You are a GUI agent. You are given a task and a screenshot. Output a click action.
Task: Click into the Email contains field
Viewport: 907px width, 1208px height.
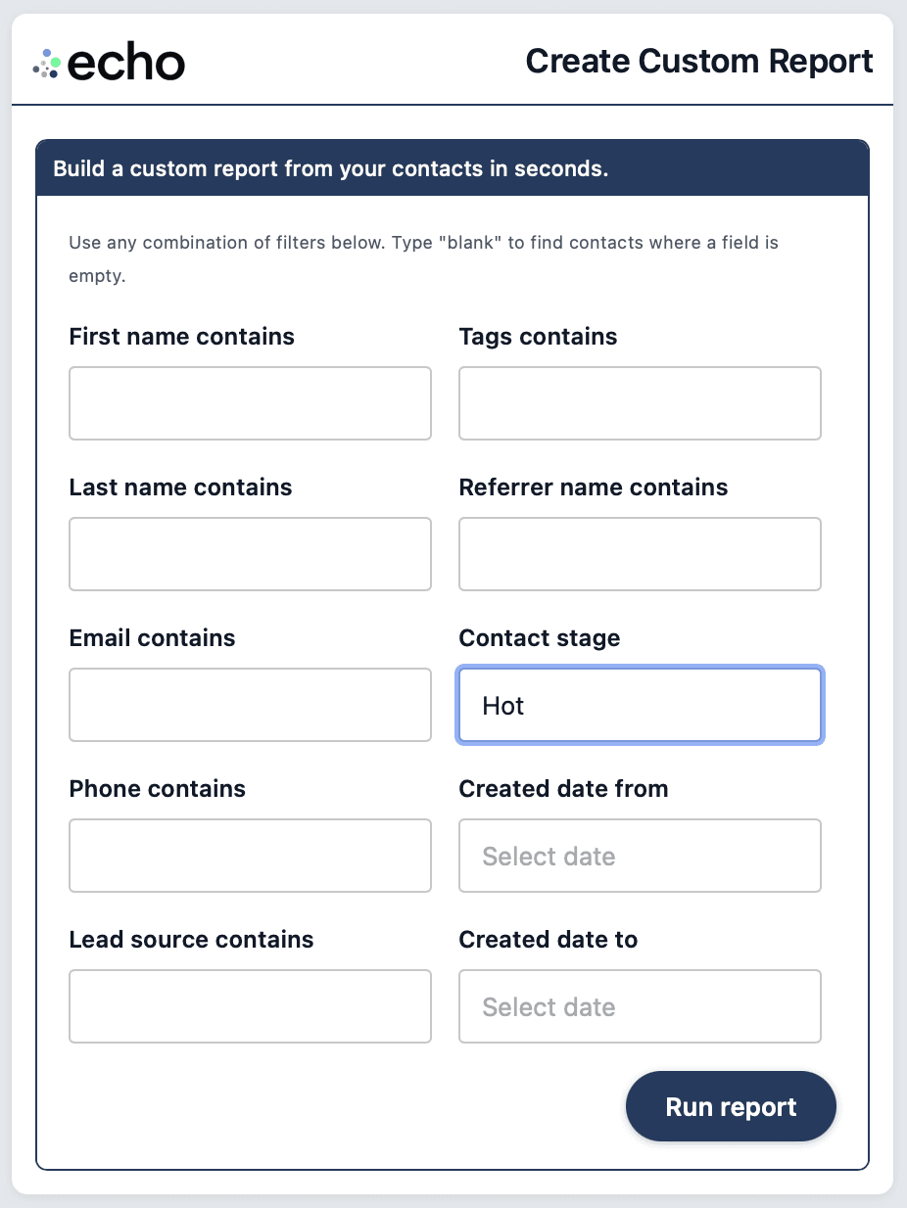tap(250, 705)
